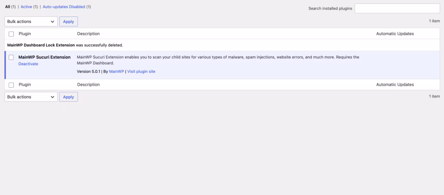444x195 pixels.
Task: Click the bottom Plugin column header
Action: [25, 84]
